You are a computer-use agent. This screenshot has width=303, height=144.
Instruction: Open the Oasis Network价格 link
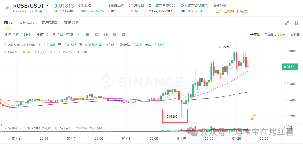pyautogui.click(x=29, y=11)
